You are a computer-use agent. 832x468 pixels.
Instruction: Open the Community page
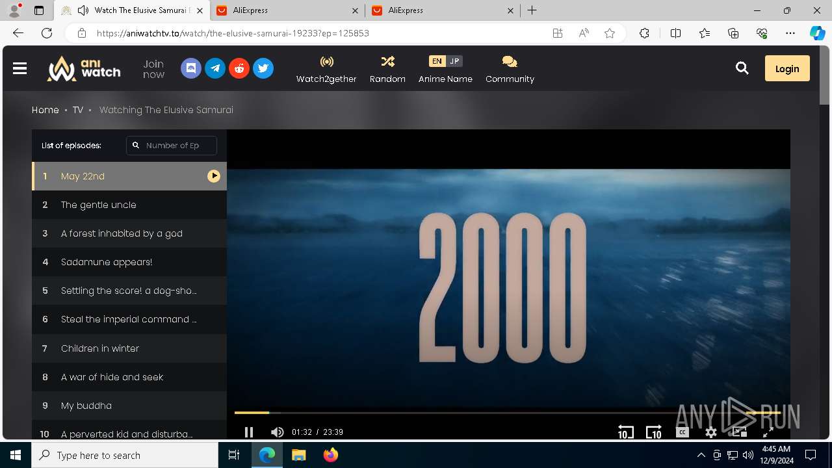point(510,69)
